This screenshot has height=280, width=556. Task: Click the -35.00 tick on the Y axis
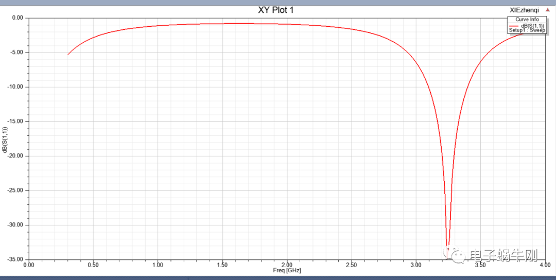coord(16,259)
